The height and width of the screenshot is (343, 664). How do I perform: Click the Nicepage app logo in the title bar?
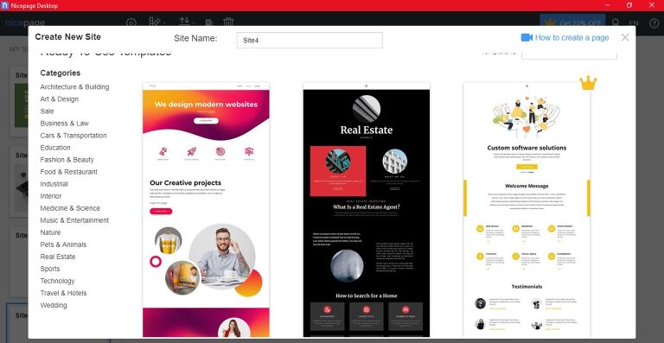5,5
